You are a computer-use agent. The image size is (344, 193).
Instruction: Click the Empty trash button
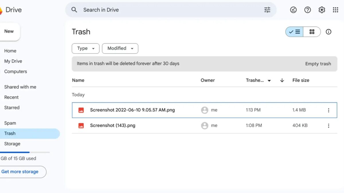coord(318,64)
